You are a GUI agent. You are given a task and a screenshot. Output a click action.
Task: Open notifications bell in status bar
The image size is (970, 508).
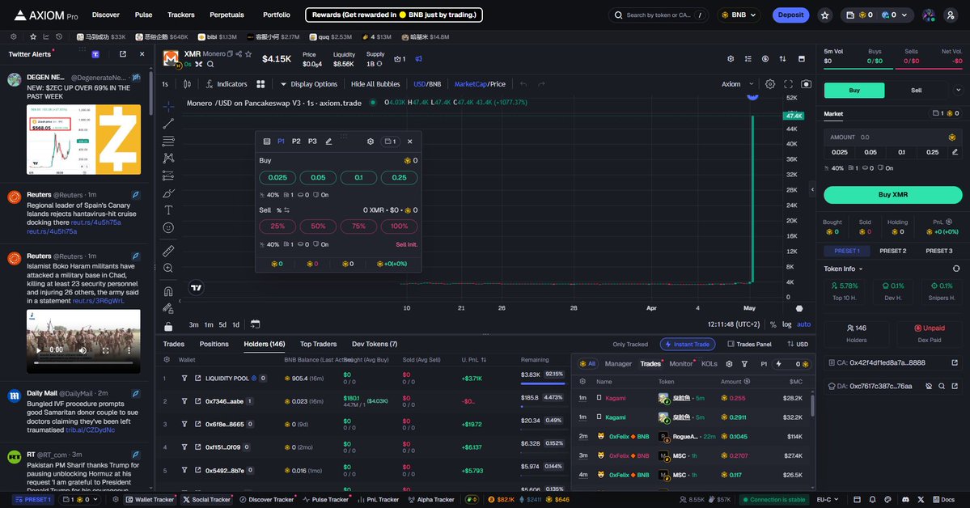tap(872, 499)
